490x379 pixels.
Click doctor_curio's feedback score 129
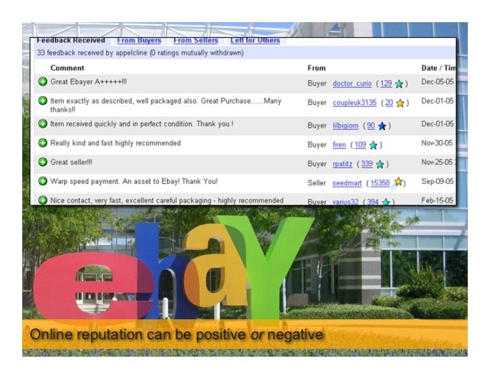point(386,83)
